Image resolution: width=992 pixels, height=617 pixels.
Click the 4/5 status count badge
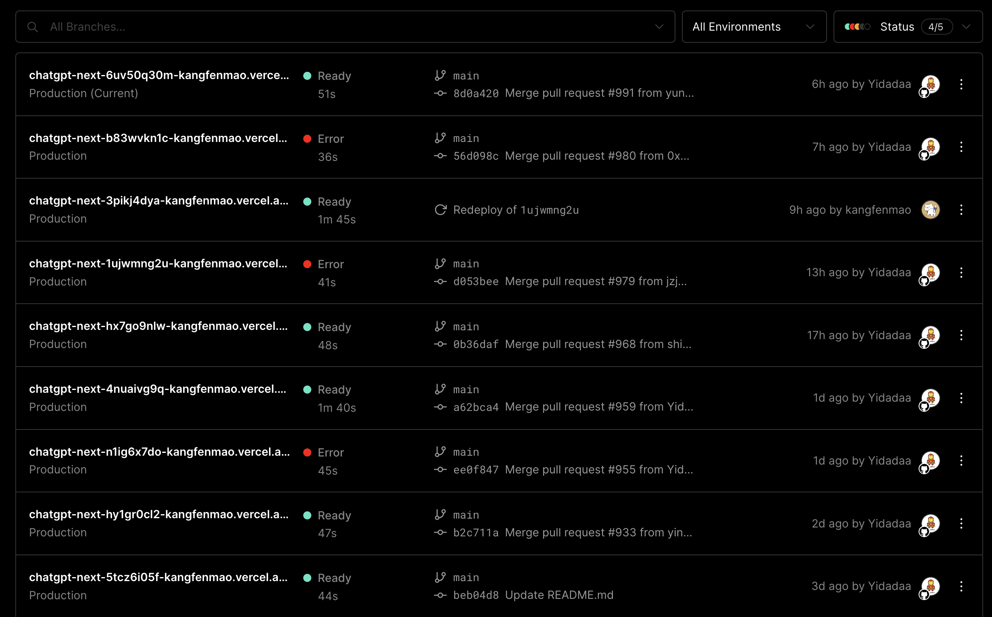click(x=937, y=27)
